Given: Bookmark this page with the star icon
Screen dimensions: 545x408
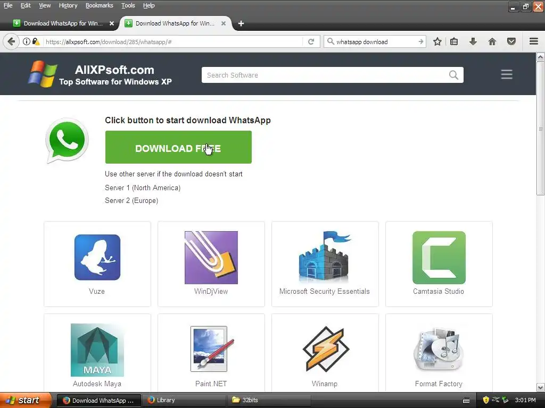Looking at the screenshot, I should point(437,41).
